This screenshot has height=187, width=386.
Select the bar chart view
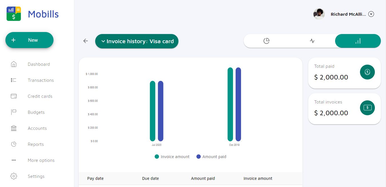pos(358,41)
